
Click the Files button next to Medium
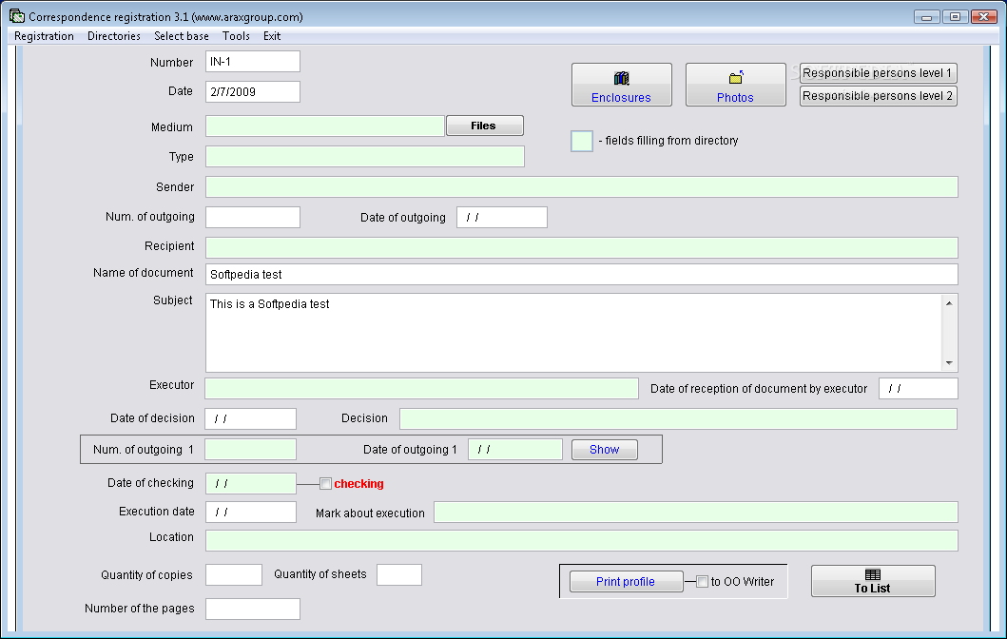tap(485, 126)
